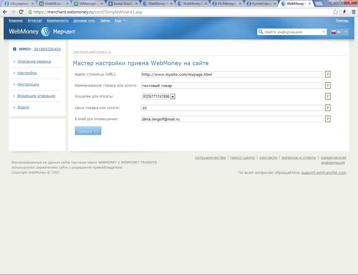The image size is (358, 275).
Task: Open WMID number 361889206454 link
Action: (47, 49)
